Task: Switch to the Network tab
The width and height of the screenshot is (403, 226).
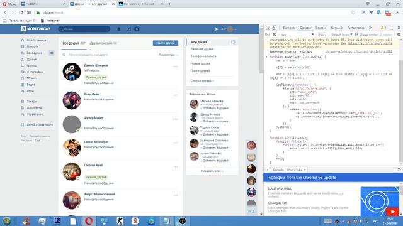Action: tap(337, 28)
